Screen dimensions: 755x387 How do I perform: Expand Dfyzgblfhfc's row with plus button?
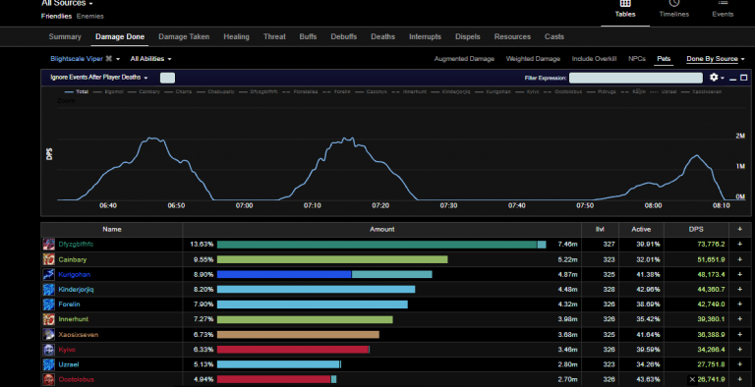point(739,244)
